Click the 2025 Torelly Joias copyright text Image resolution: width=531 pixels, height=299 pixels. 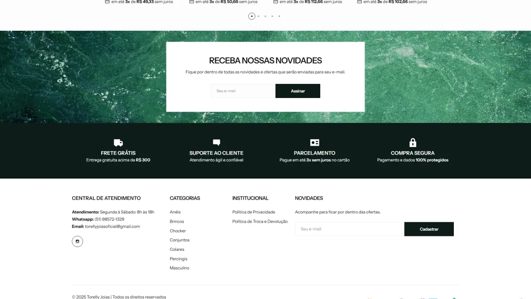tap(119, 297)
